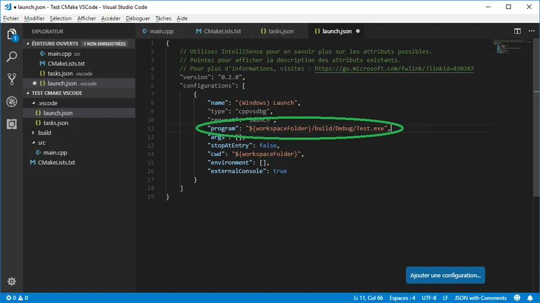Open CMakeLists.txt in open editors list
The image size is (540, 303).
coord(79,64)
